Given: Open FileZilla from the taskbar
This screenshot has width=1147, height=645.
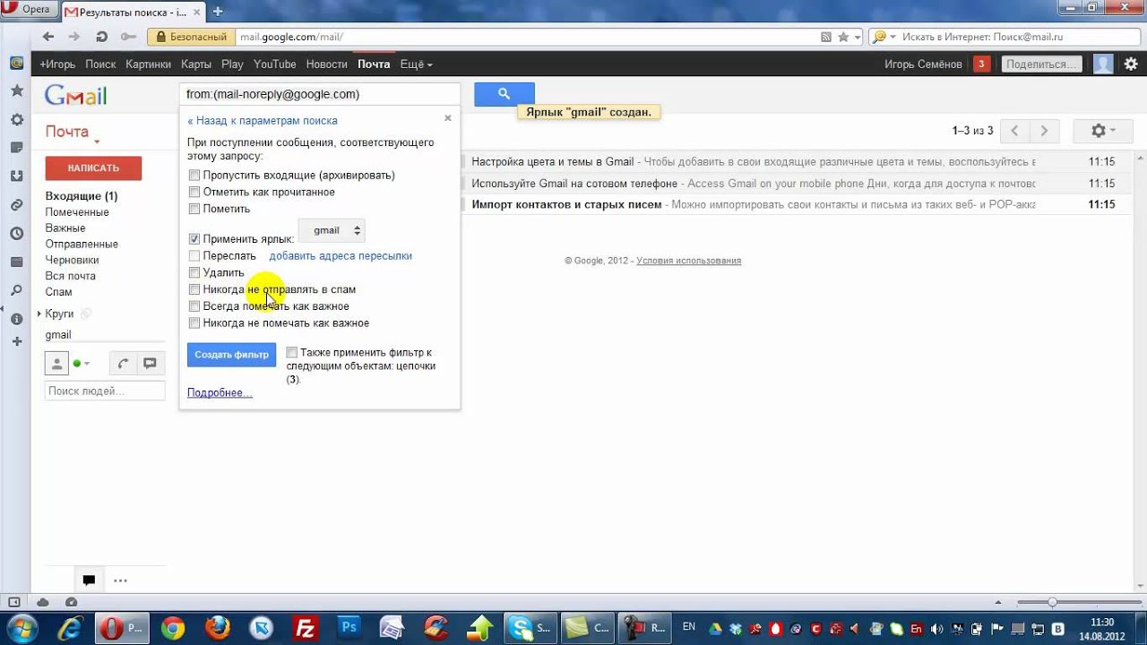Looking at the screenshot, I should (306, 628).
